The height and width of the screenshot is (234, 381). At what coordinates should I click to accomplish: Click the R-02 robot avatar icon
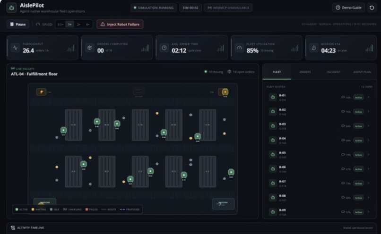(x=273, y=111)
